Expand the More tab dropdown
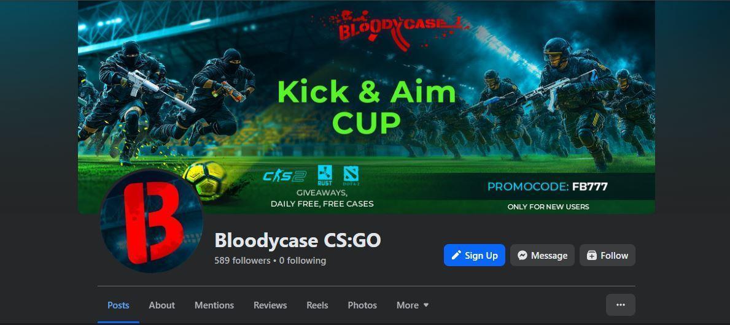Screen dimensions: 730x325 [413, 305]
